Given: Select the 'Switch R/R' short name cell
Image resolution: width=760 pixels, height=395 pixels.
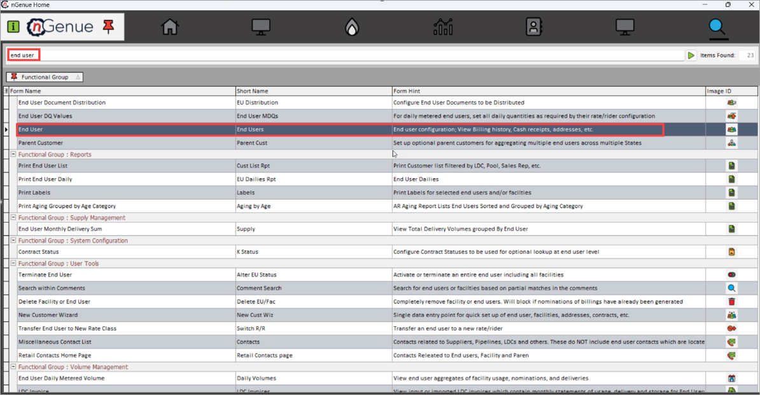Looking at the screenshot, I should pos(314,328).
